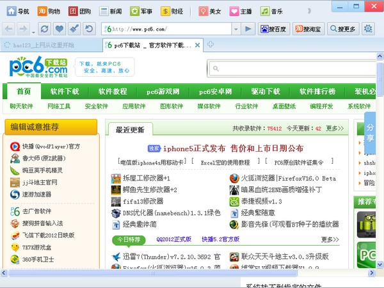Select the 首页 navigation tab
The height and width of the screenshot is (288, 384).
[24, 92]
